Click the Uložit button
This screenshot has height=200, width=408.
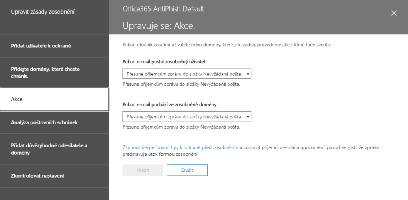tap(143, 170)
